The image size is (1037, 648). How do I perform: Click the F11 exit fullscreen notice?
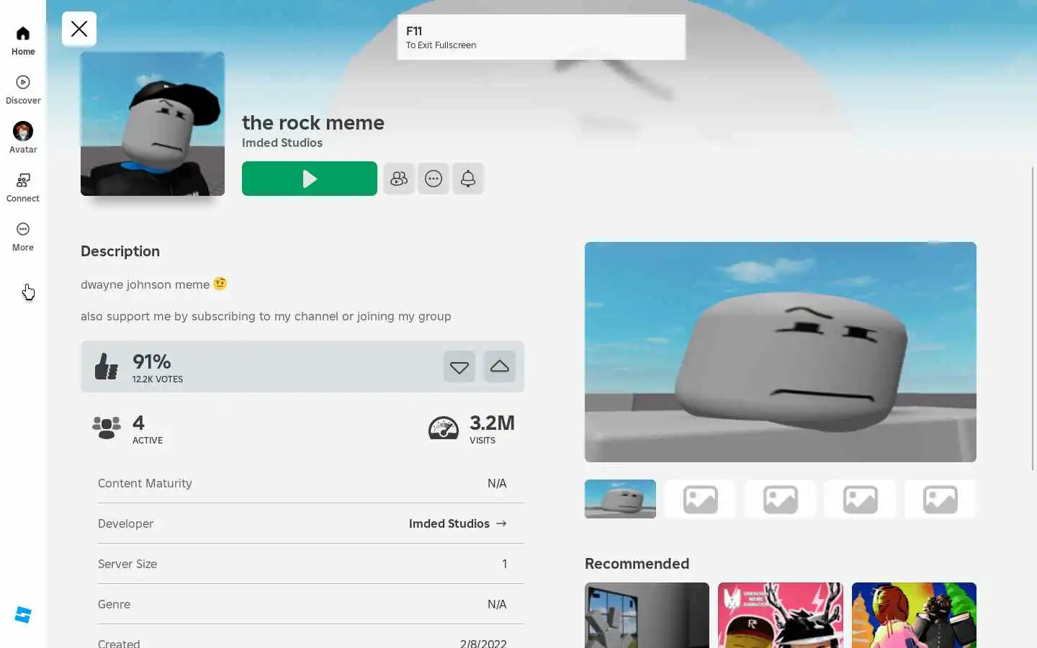click(x=542, y=37)
